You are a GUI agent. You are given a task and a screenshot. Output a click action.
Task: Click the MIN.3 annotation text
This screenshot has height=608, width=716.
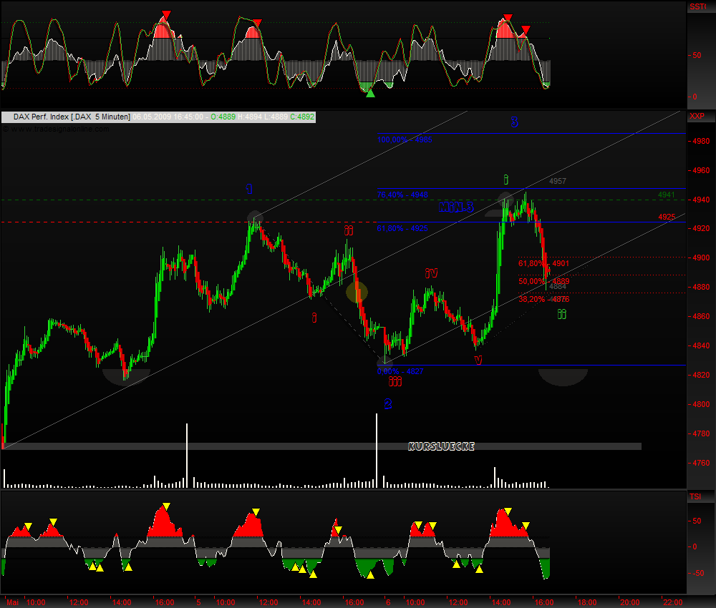(456, 207)
